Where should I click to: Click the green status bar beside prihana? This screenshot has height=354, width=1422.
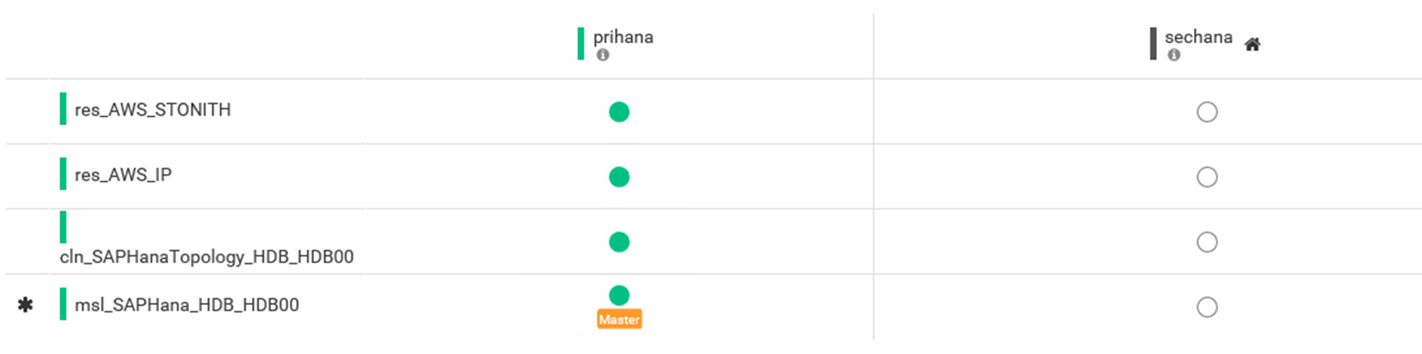pyautogui.click(x=580, y=43)
